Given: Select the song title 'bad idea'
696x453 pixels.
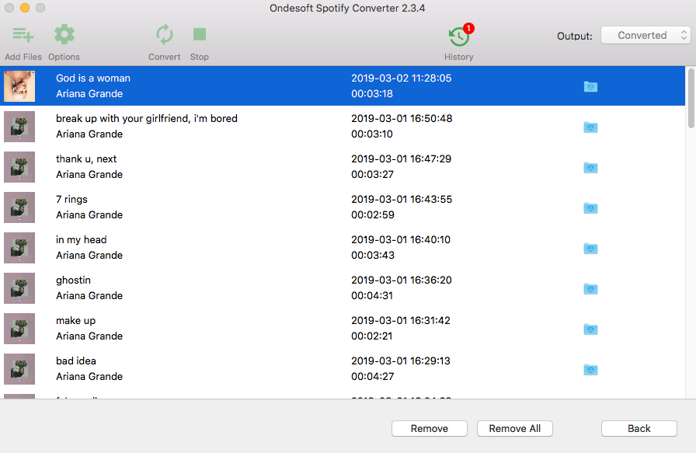Looking at the screenshot, I should click(76, 361).
